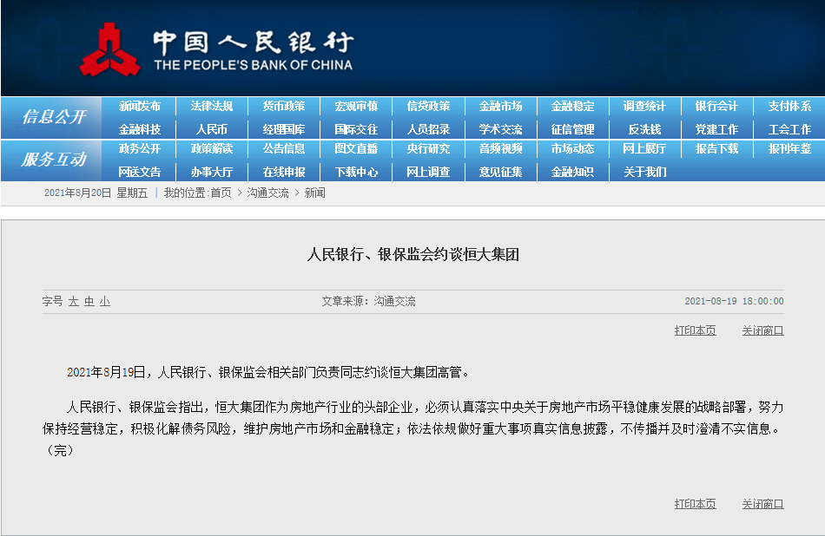Viewport: 825px width, 536px height.
Task: Open 意见征集 page
Action: 500,172
